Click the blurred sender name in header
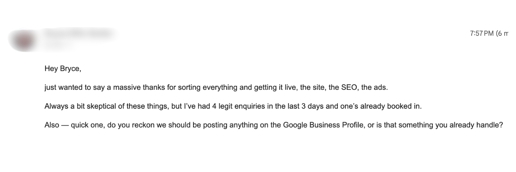 tap(78, 34)
